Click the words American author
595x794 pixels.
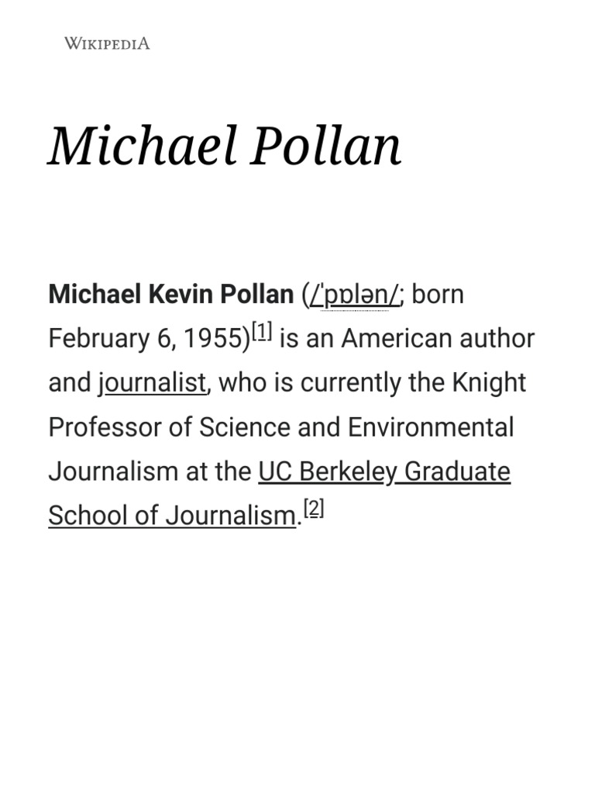(x=439, y=338)
